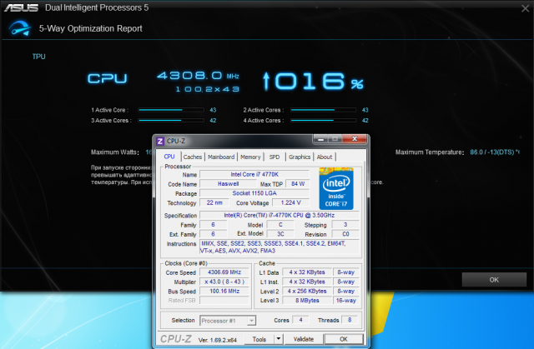Click the Level 3 16-way associativity field
534x349 pixels.
345,301
